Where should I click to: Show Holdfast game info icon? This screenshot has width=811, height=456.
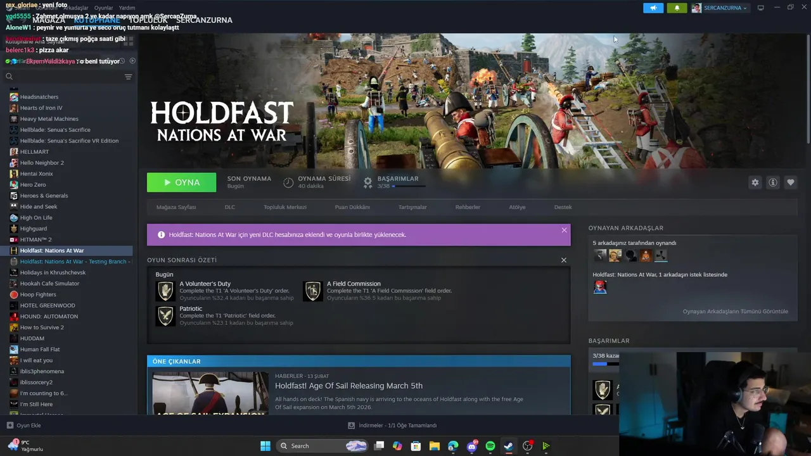point(772,182)
